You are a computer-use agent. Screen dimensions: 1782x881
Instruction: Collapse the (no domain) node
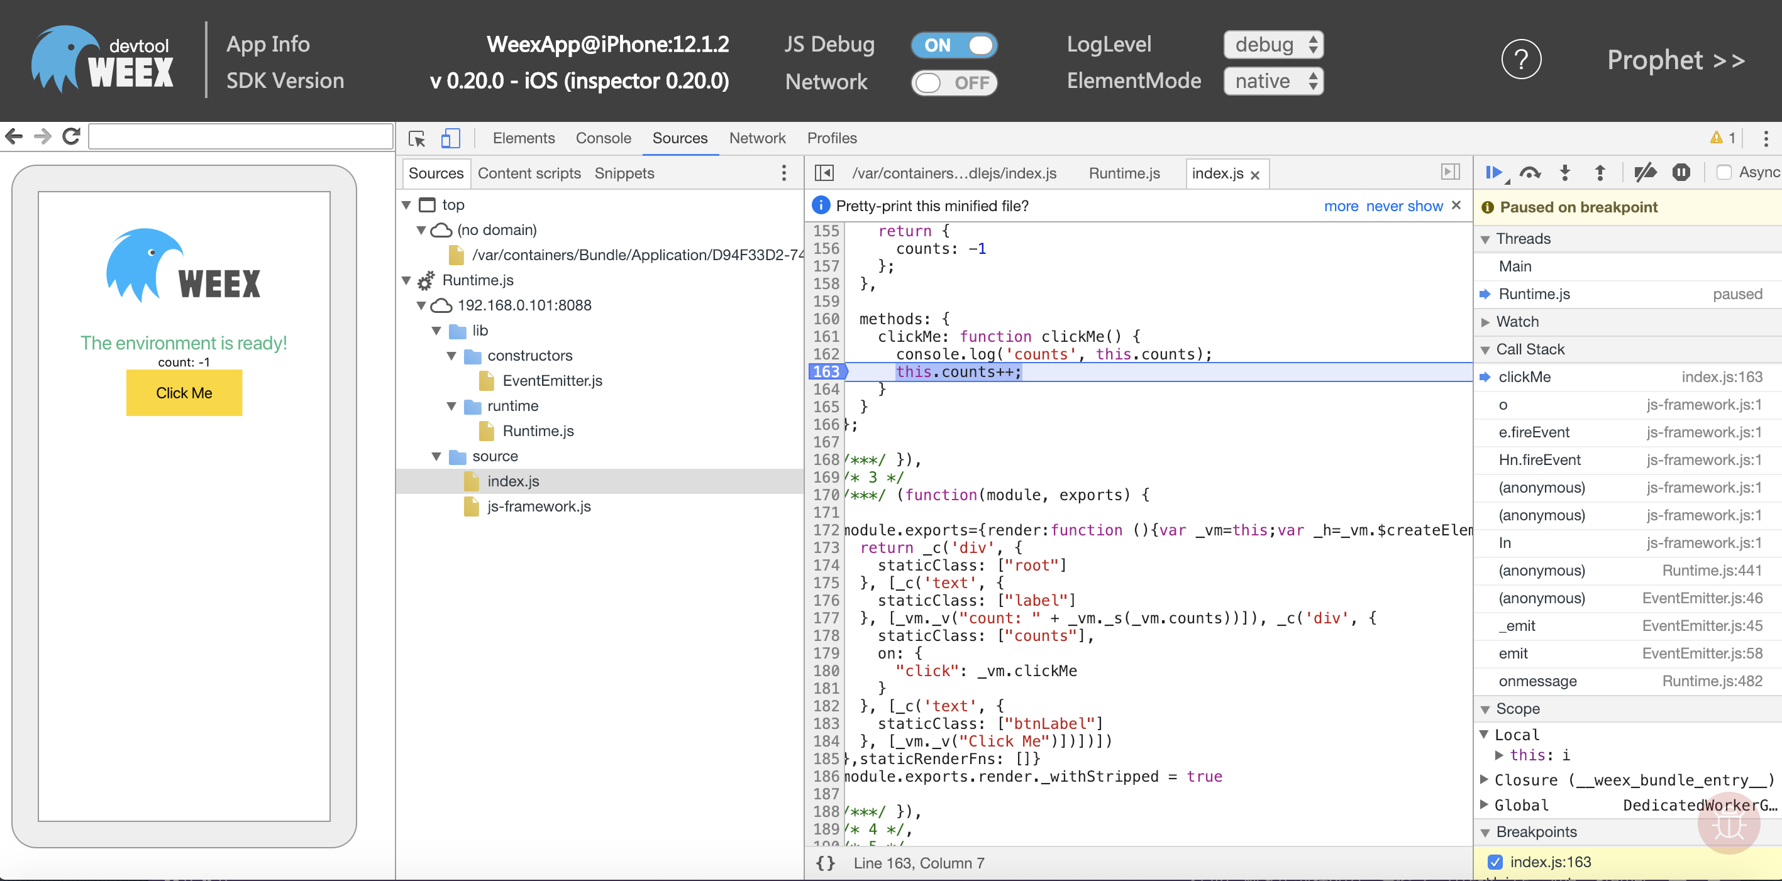click(x=421, y=230)
